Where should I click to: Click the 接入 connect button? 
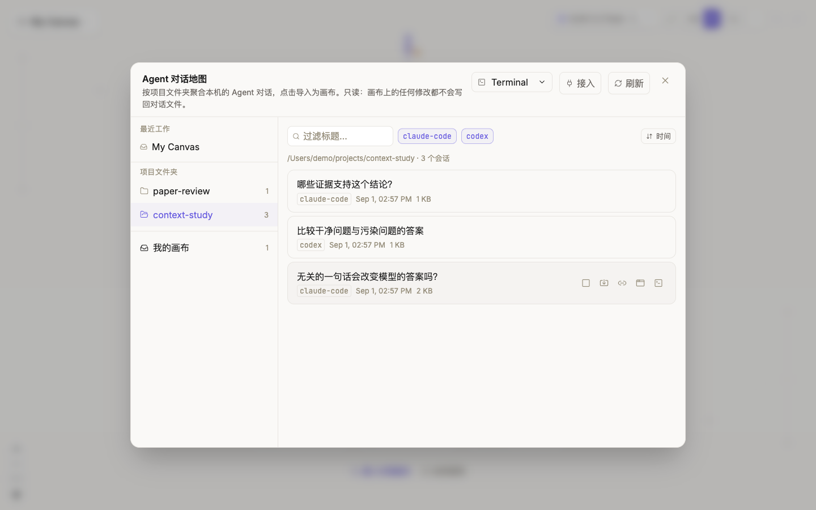[x=580, y=83]
